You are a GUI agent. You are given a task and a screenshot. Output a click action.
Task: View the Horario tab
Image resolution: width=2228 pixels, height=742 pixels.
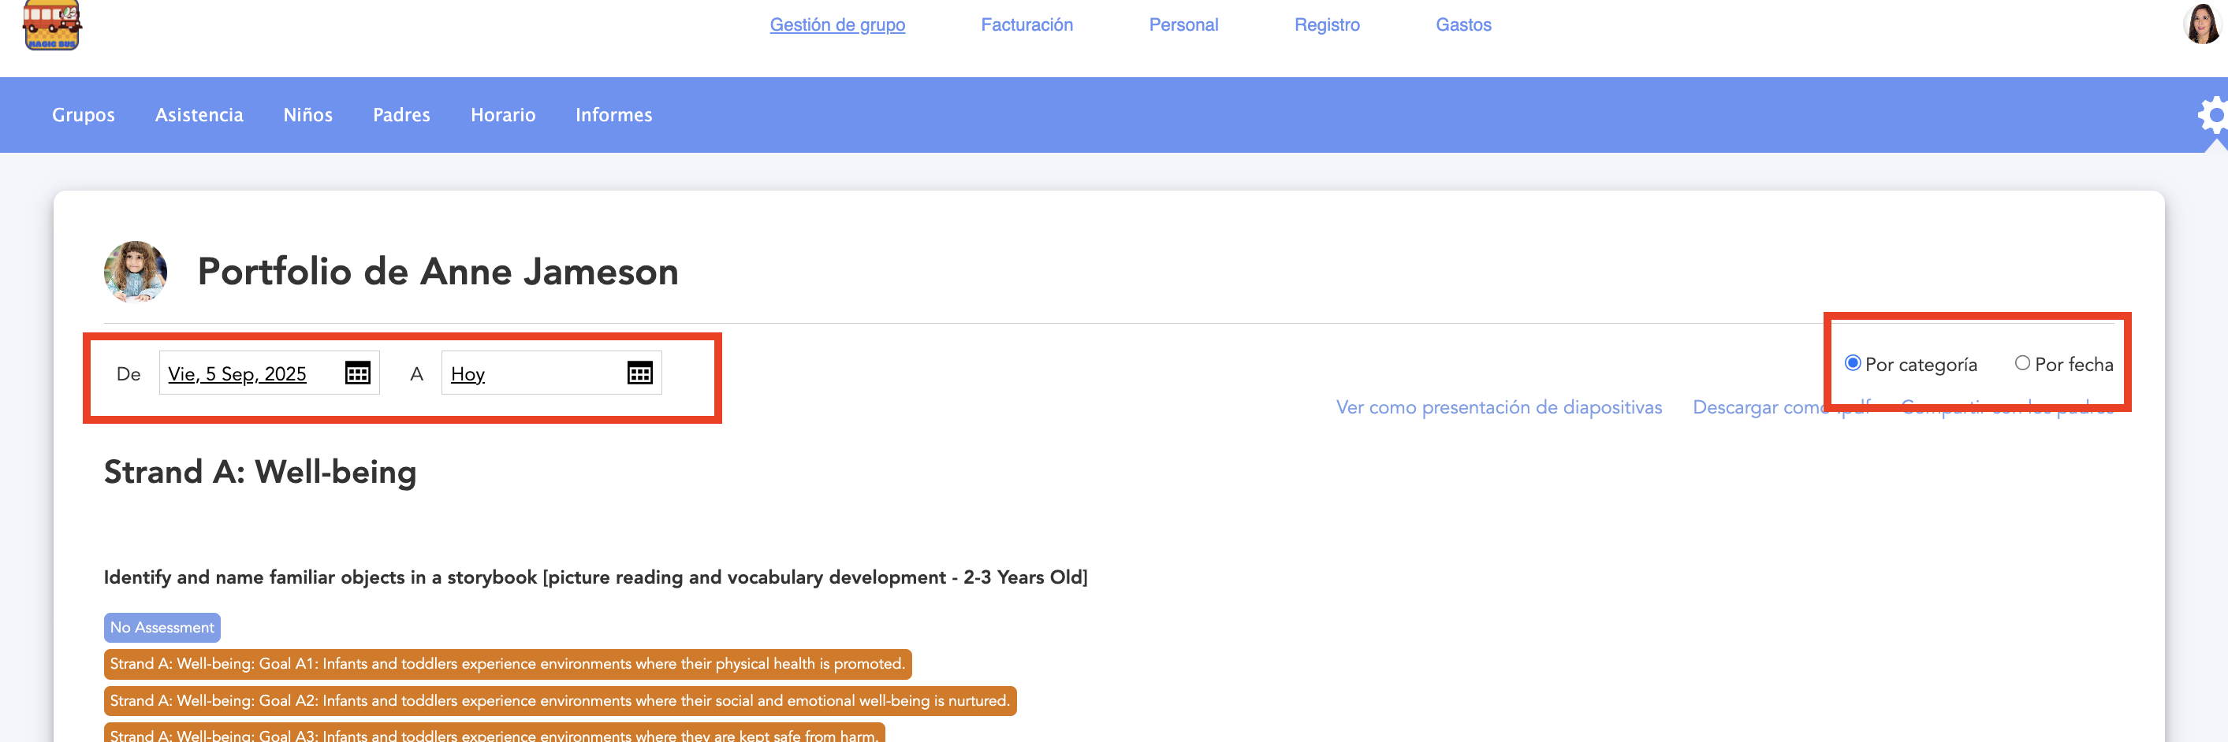click(x=502, y=115)
